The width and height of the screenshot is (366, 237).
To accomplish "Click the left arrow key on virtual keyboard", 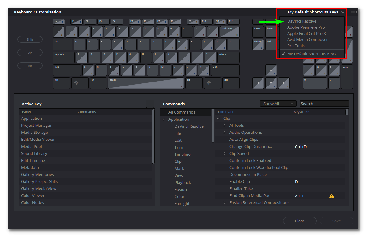I will tap(258, 83).
